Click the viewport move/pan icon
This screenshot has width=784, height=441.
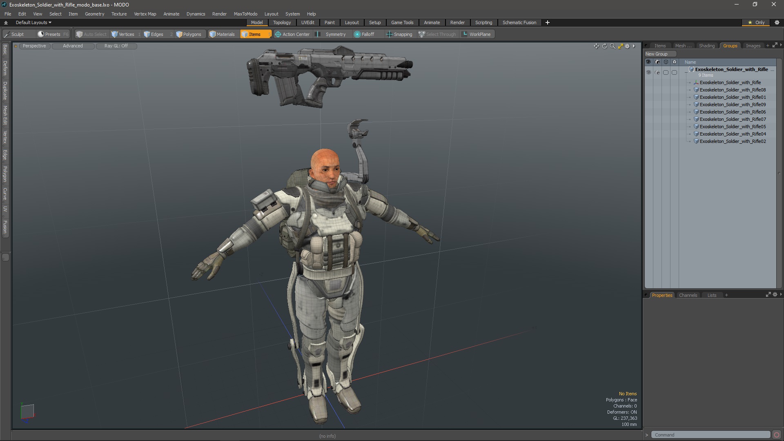tap(596, 46)
